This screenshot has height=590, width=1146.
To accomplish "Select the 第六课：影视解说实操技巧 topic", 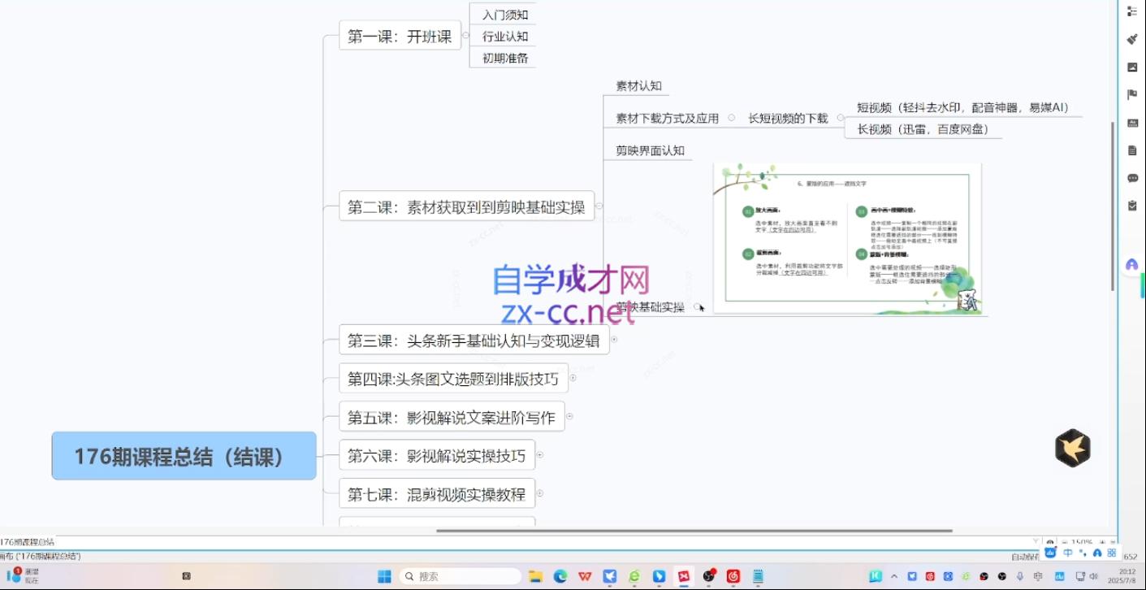I will tap(437, 455).
